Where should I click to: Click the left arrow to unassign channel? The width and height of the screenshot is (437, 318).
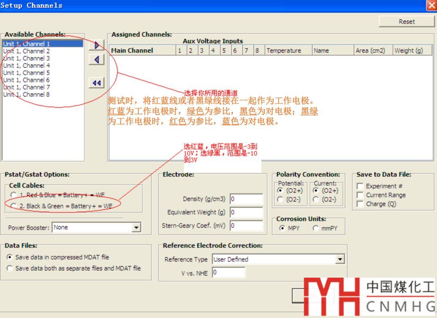(x=96, y=60)
